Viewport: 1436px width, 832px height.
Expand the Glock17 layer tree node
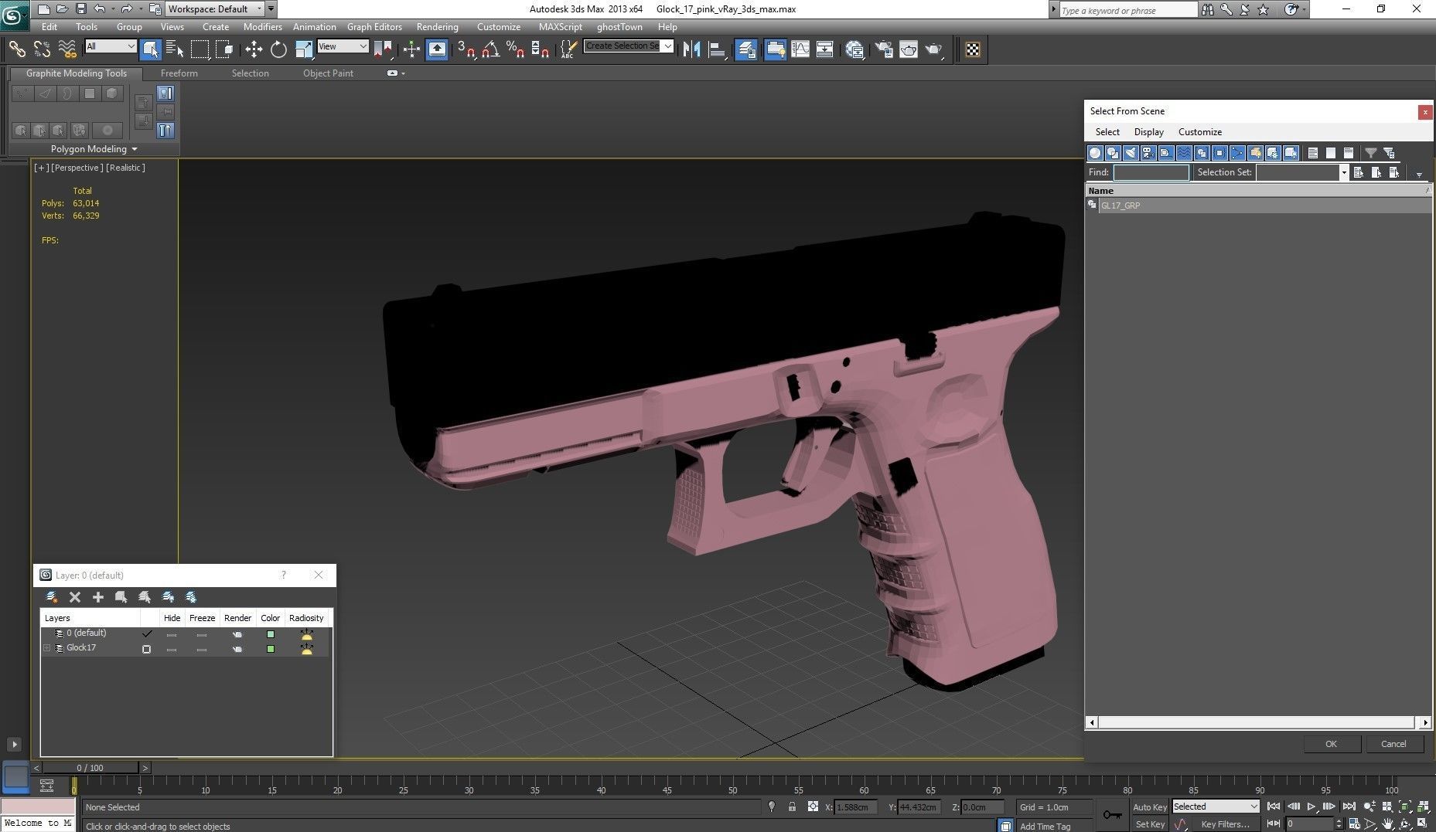(47, 648)
